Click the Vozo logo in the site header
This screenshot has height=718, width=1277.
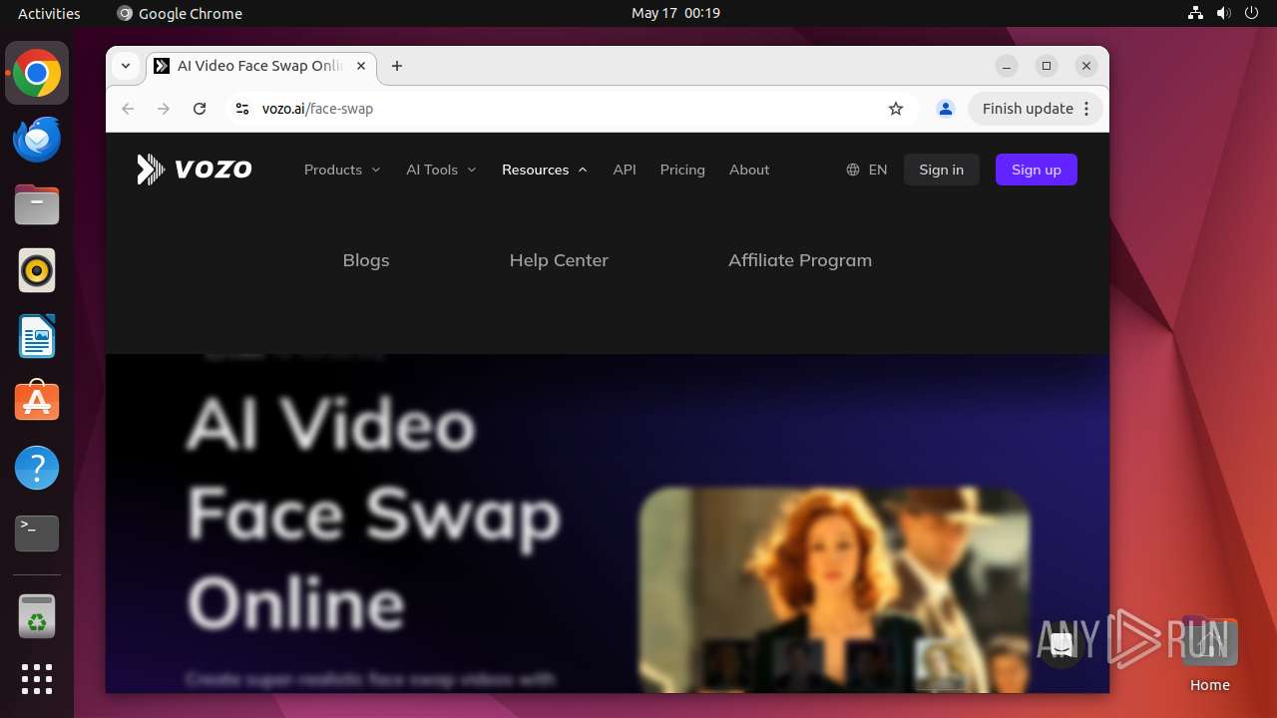click(195, 170)
